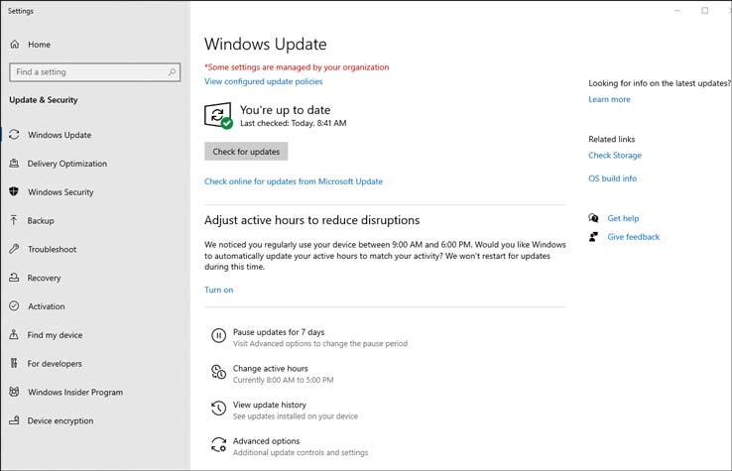Screen dimensions: 732x471
Task: Click the Windows Insider Program icon
Action: 14,392
